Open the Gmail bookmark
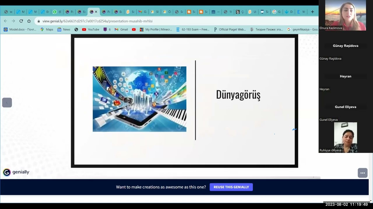The height and width of the screenshot is (209, 373). pos(121,29)
